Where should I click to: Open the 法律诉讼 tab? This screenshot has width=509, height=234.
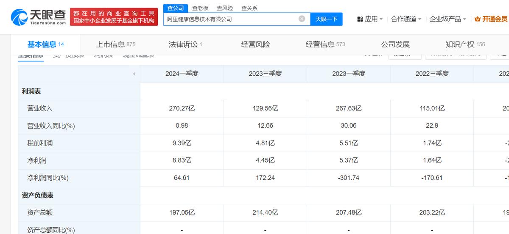click(x=185, y=44)
